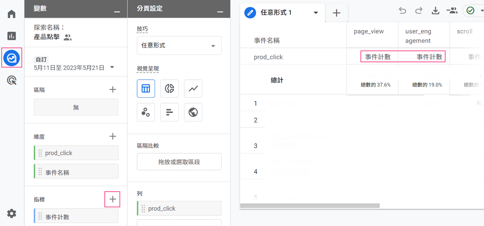
Task: Select 事件計數 chip under 指標
Action: click(76, 216)
